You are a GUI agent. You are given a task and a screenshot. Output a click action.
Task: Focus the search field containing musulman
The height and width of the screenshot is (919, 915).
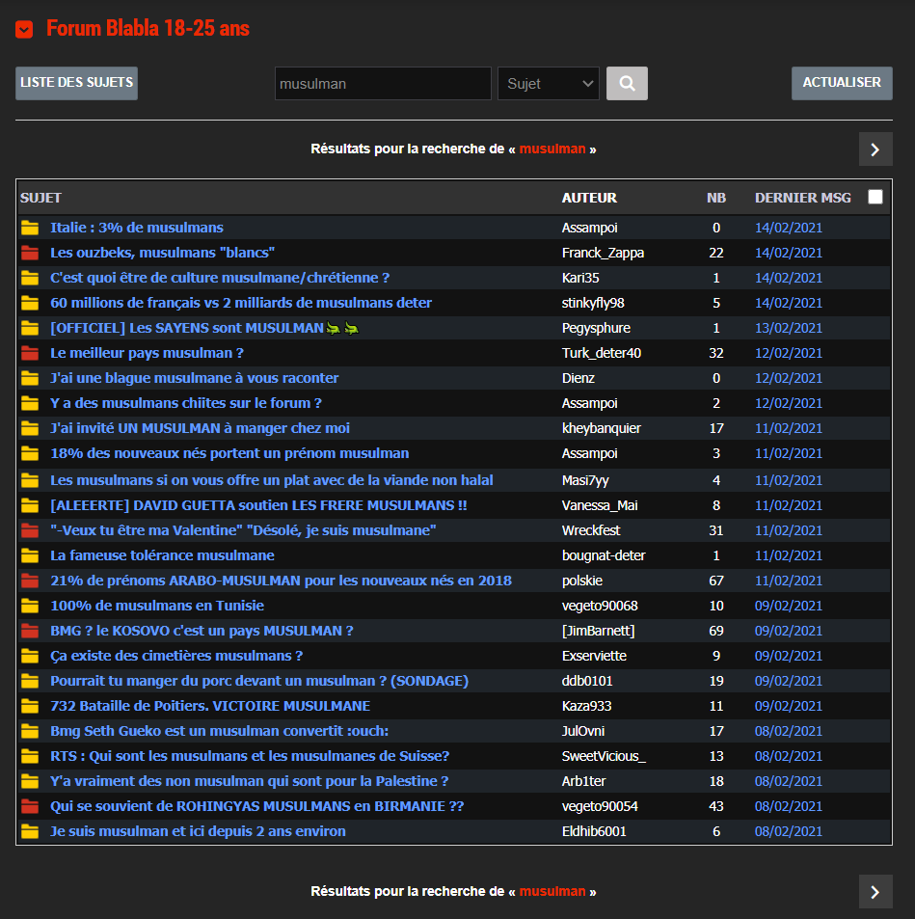pos(382,84)
